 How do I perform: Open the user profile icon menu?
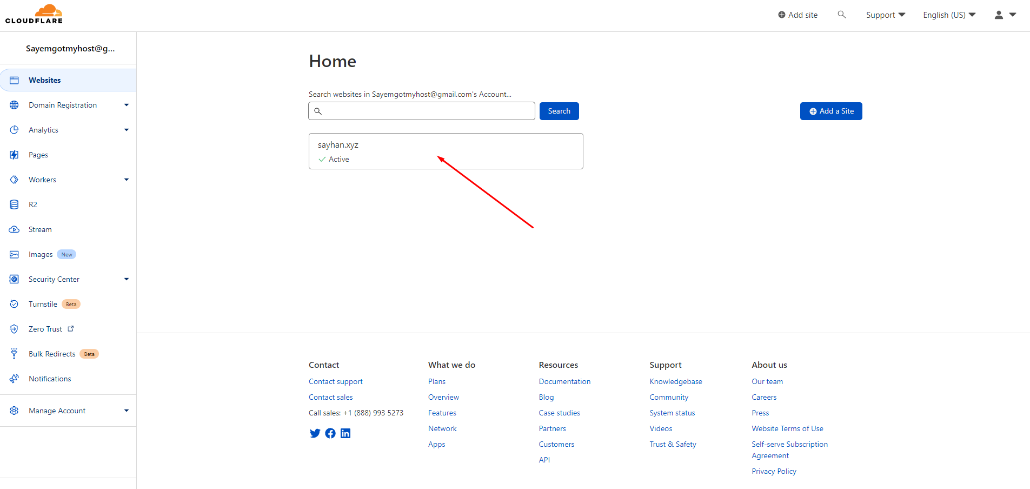[1005, 15]
